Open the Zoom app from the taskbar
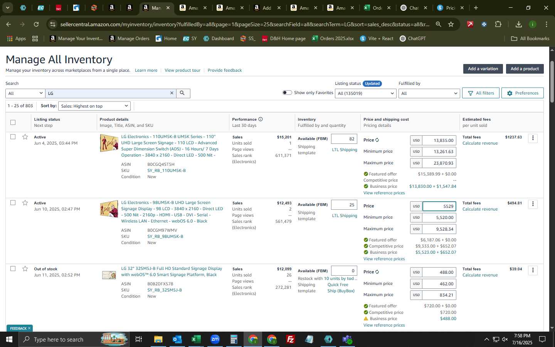This screenshot has width=555, height=347. (215, 339)
